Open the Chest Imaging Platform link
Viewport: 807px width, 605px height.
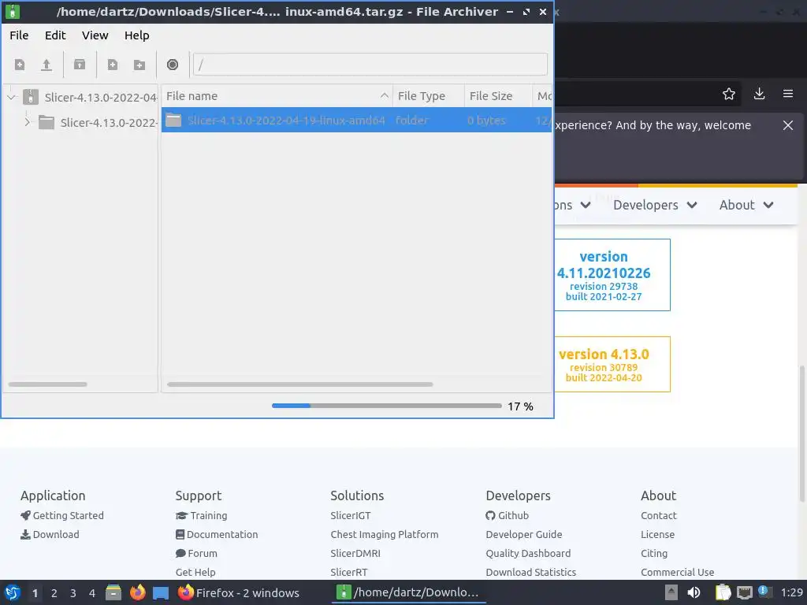coord(385,535)
